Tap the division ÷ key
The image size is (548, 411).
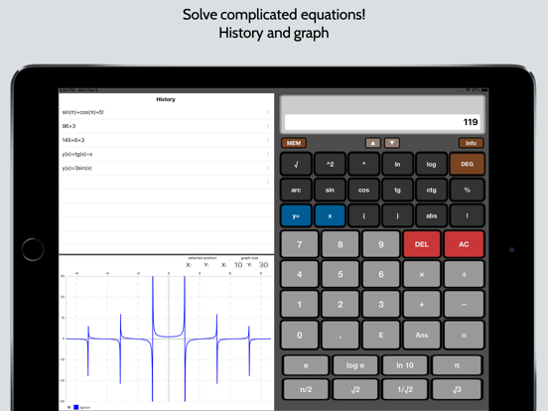pos(464,274)
